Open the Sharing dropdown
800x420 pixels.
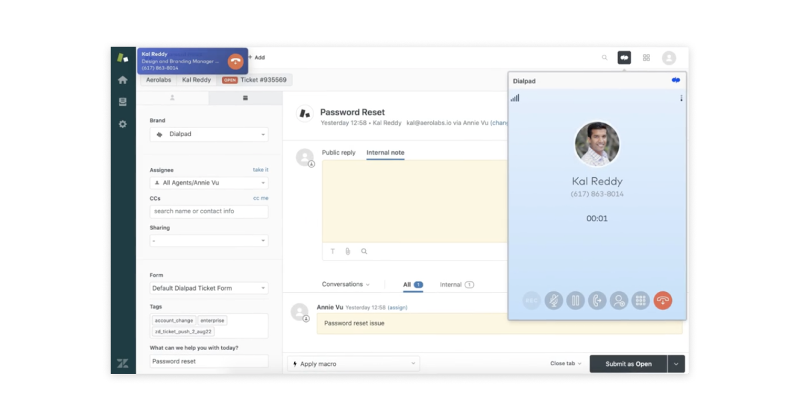pos(209,241)
